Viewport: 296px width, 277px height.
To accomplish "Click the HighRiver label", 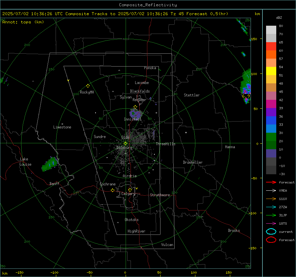I will (136, 231).
